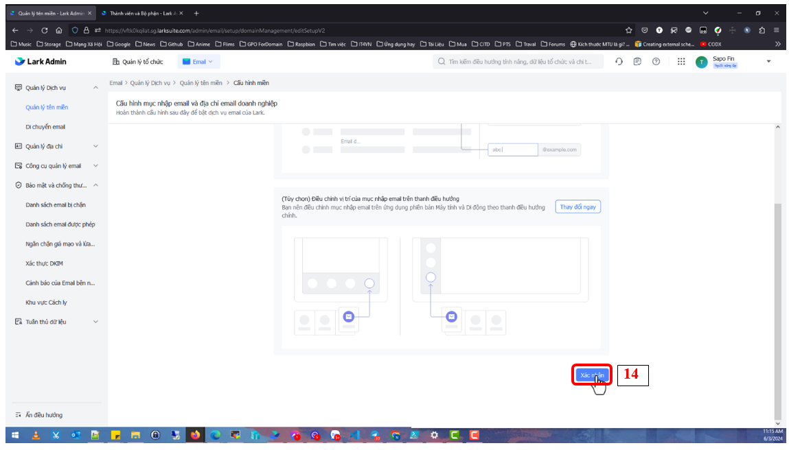Viewport: 789px width, 450px height.
Task: Focus the Lark Admin search field
Action: click(518, 61)
